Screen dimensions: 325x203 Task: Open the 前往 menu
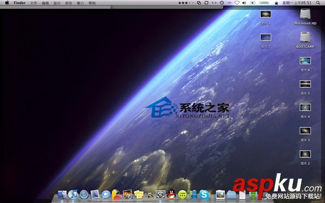69,3
